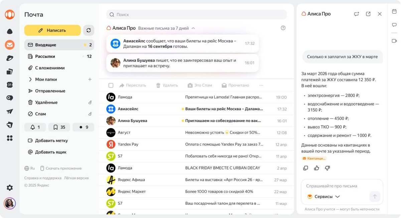Click Добавить ящик
Image resolution: width=401 pixels, height=218 pixels.
pos(47,152)
